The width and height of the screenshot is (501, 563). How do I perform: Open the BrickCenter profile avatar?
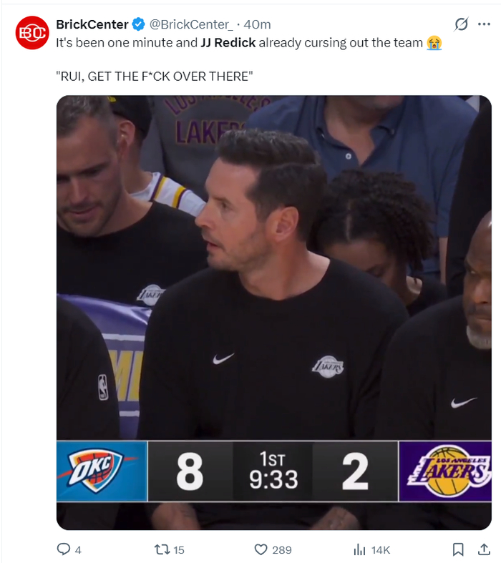click(x=32, y=33)
